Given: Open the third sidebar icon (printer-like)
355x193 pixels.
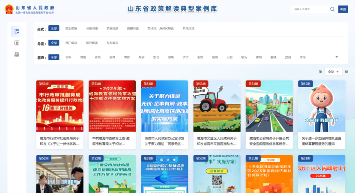Looking at the screenshot, I should pyautogui.click(x=17, y=54).
